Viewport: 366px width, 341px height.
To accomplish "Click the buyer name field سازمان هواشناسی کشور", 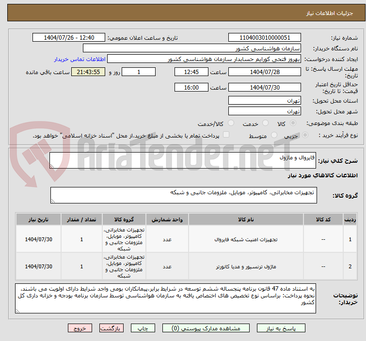I will coord(192,48).
